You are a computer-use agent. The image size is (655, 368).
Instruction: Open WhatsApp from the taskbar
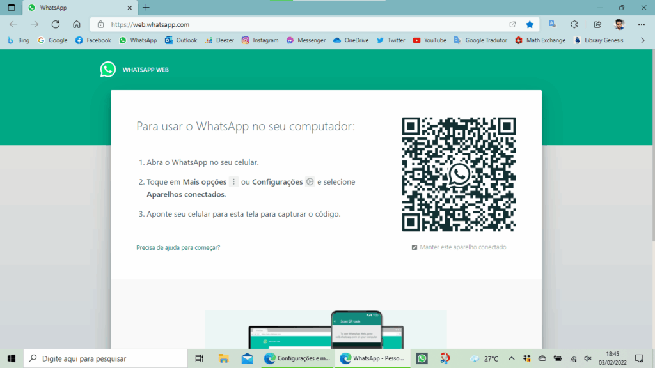422,358
